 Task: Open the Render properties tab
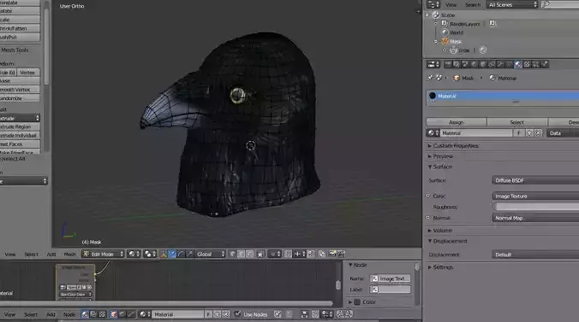[x=448, y=64]
